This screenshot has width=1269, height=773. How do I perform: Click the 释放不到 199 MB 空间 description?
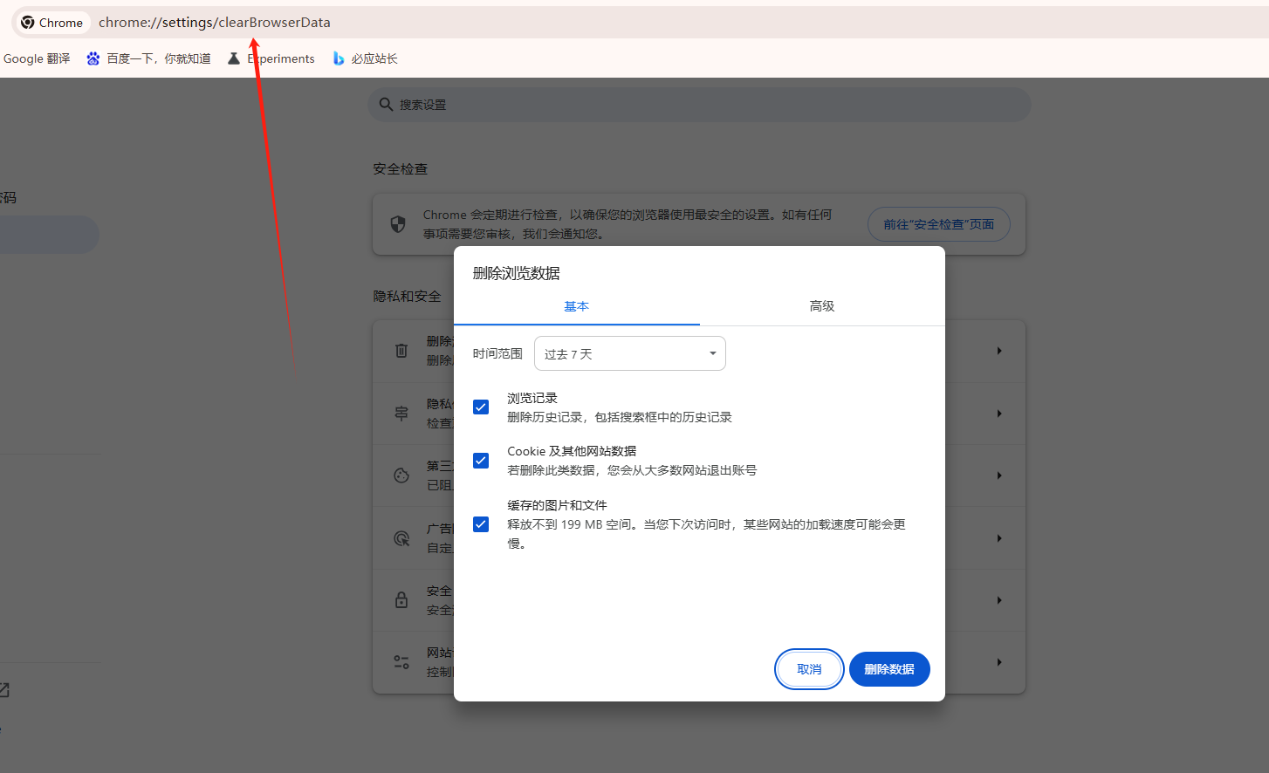tap(706, 534)
